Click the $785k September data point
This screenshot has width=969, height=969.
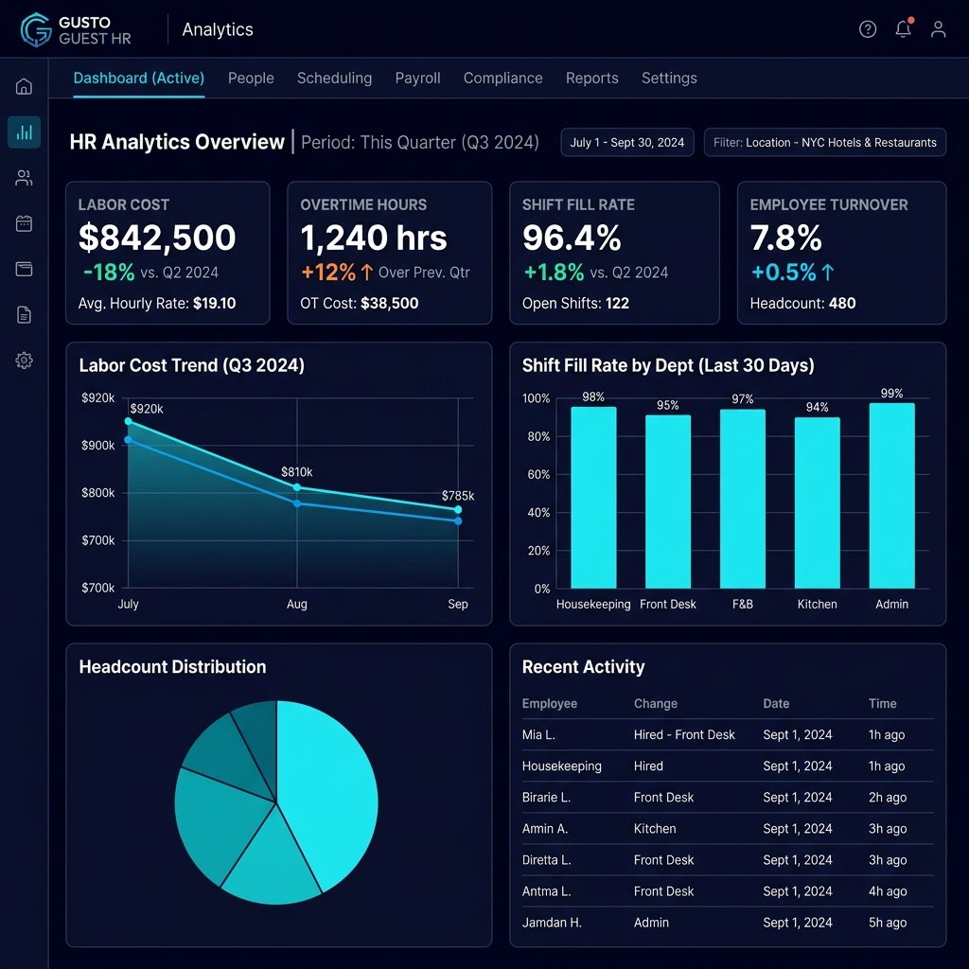coord(458,510)
